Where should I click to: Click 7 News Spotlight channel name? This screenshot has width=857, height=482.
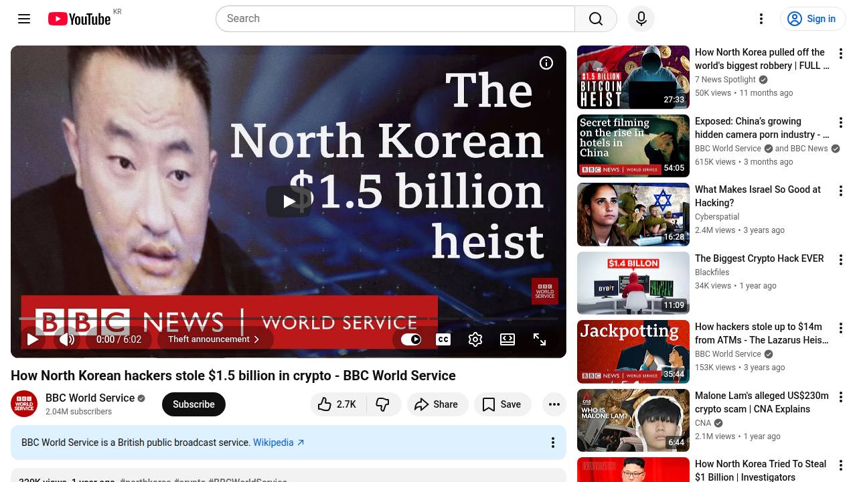point(725,80)
